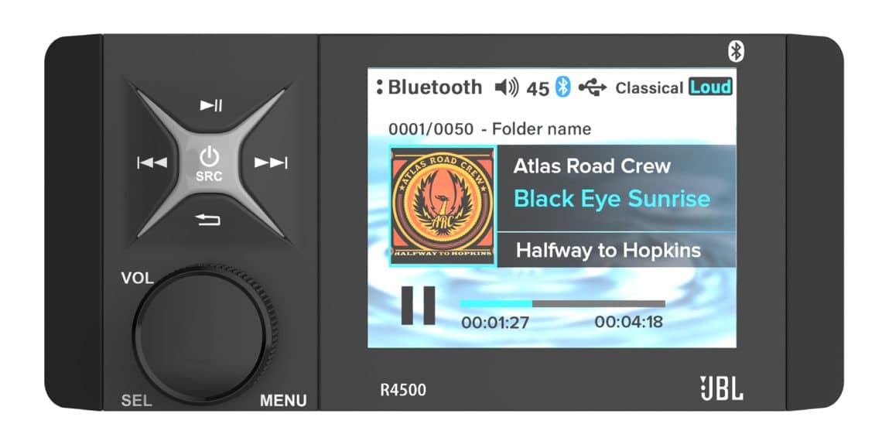Click the Halfway to Hopkins album row
This screenshot has width=882, height=441.
coord(617,250)
